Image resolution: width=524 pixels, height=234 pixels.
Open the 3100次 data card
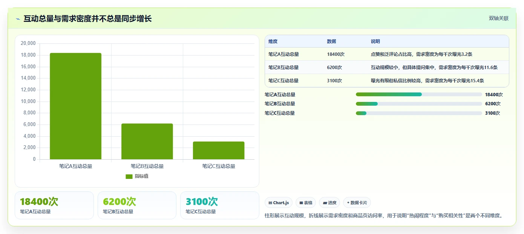pyautogui.click(x=220, y=205)
